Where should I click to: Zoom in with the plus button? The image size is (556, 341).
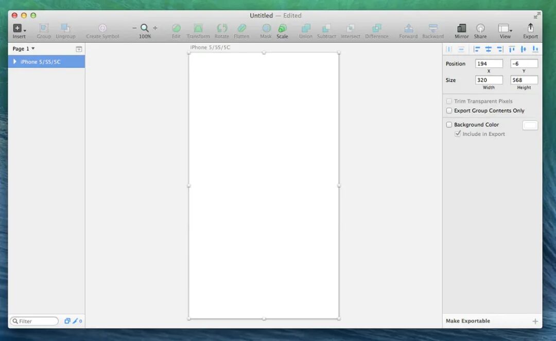(155, 28)
